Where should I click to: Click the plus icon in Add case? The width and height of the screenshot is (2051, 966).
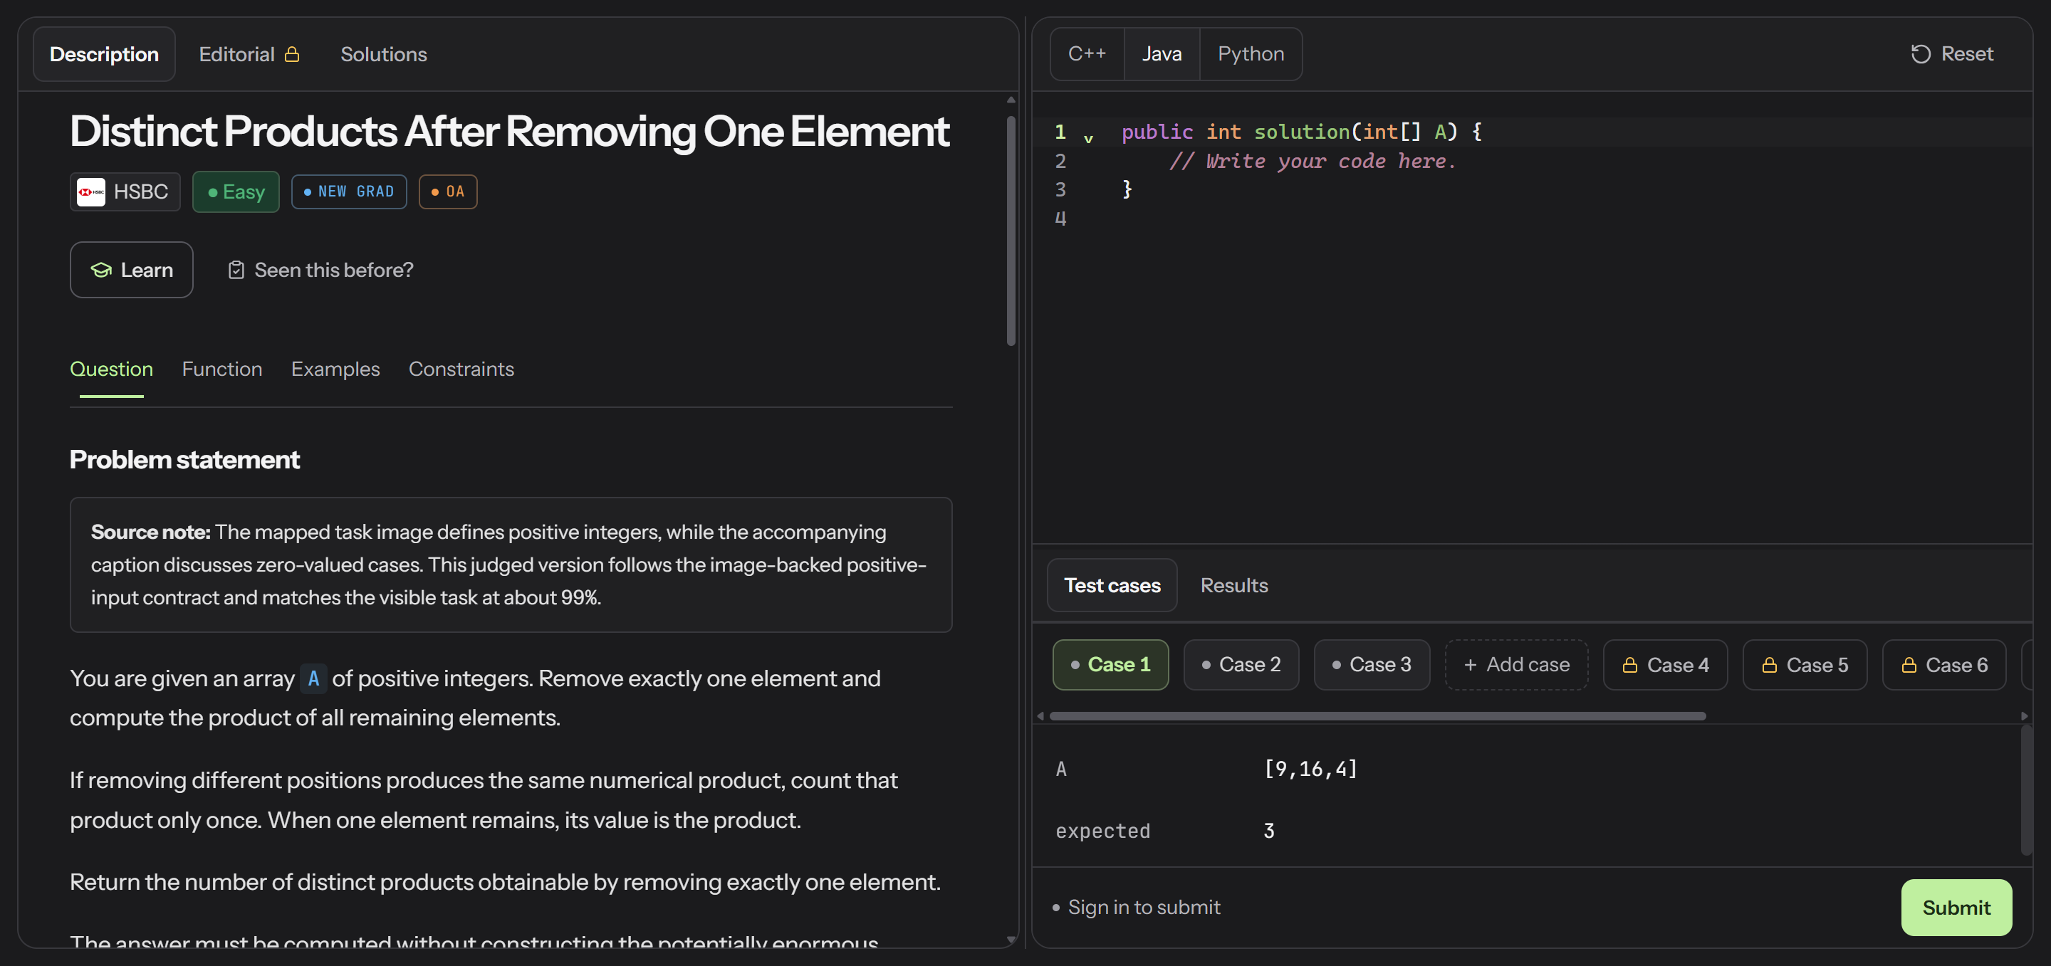(1471, 664)
